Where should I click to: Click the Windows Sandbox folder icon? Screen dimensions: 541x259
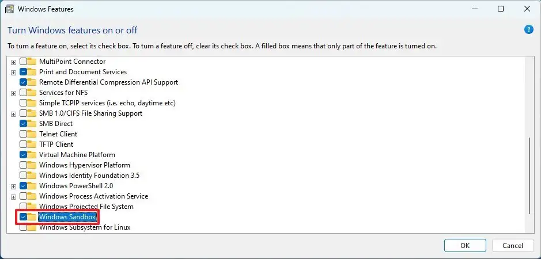click(x=32, y=217)
